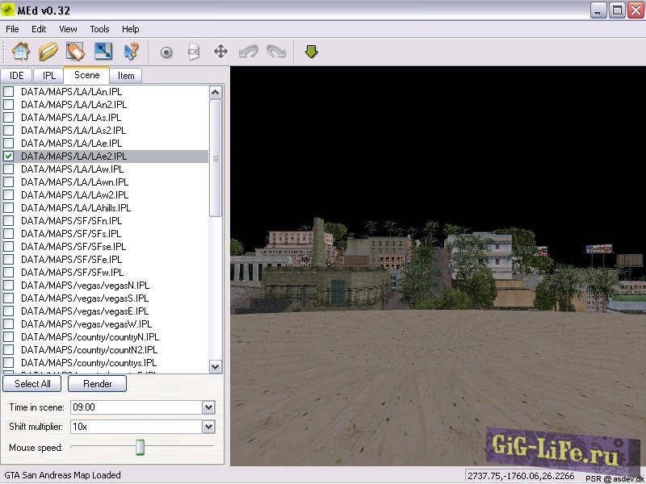
Task: Click the blue resize arrow icon
Action: coord(103,51)
